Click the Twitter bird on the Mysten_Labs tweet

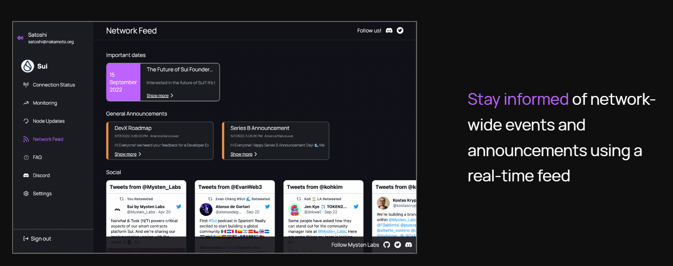179,207
